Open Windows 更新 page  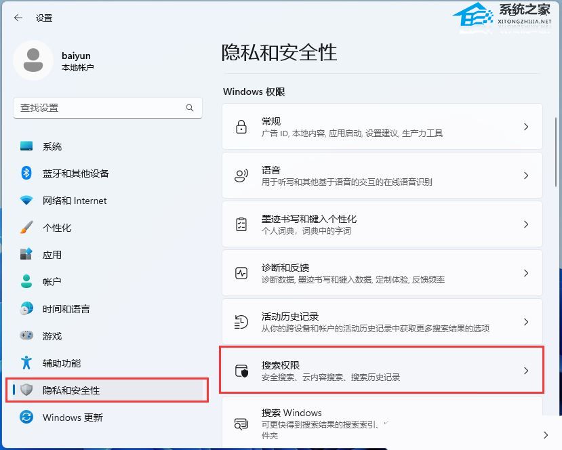(x=108, y=417)
